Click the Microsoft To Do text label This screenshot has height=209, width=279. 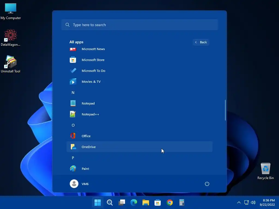click(93, 71)
